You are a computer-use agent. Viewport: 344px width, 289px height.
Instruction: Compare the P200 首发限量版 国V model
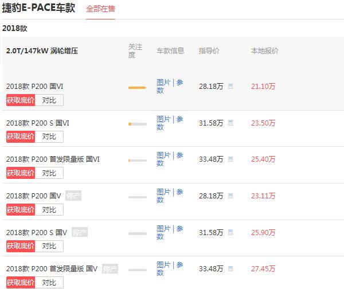[49, 283]
